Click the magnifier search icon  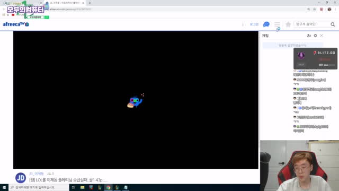pos(333,24)
